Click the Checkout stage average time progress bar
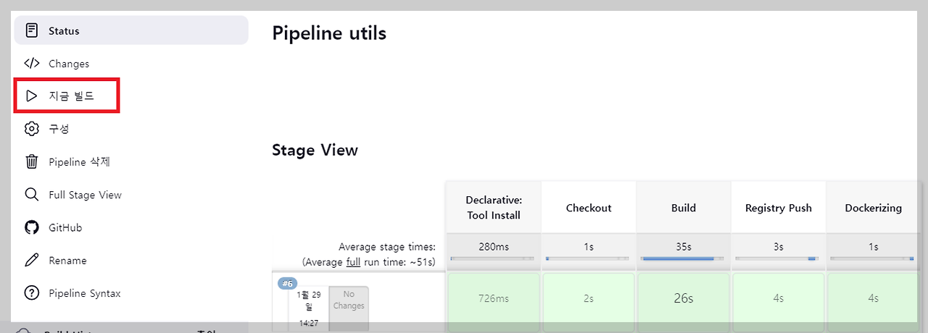The height and width of the screenshot is (333, 928). 587,258
